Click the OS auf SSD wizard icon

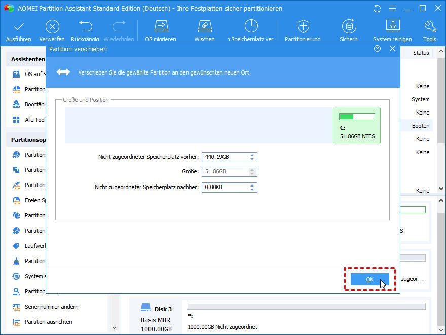click(x=16, y=74)
